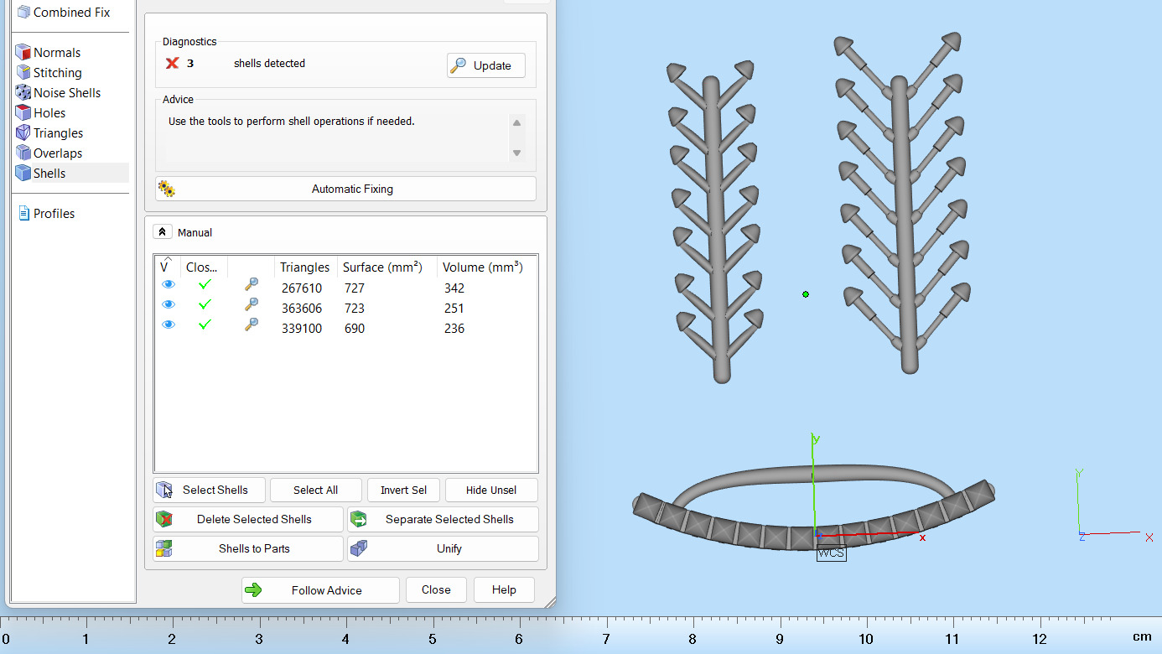
Task: Run Automatic Fixing
Action: coord(345,189)
